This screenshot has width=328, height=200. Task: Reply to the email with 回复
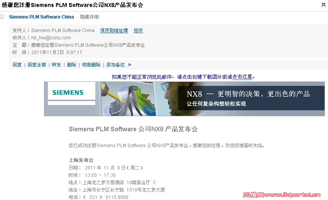click(x=17, y=65)
